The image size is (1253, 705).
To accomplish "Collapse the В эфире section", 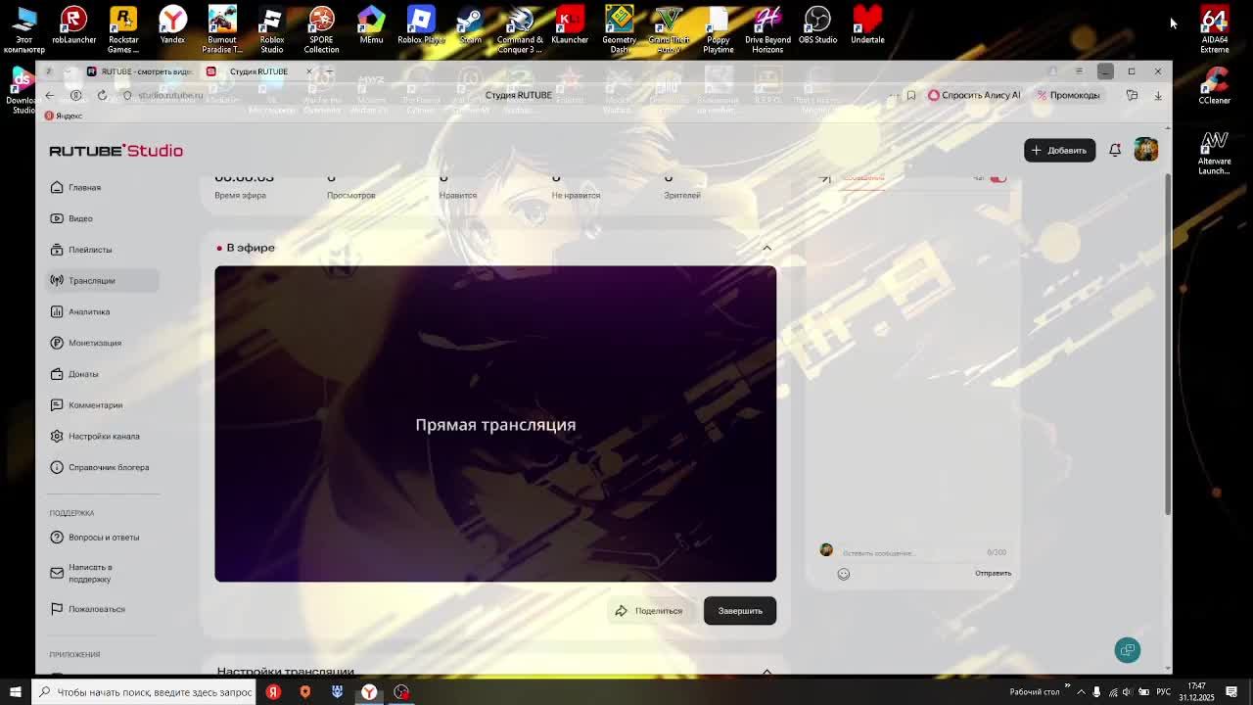I will coord(767,248).
